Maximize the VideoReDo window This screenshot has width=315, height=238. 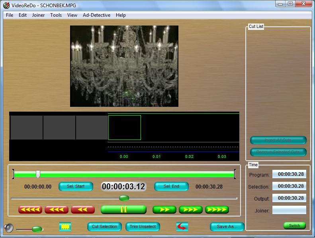coord(290,4)
